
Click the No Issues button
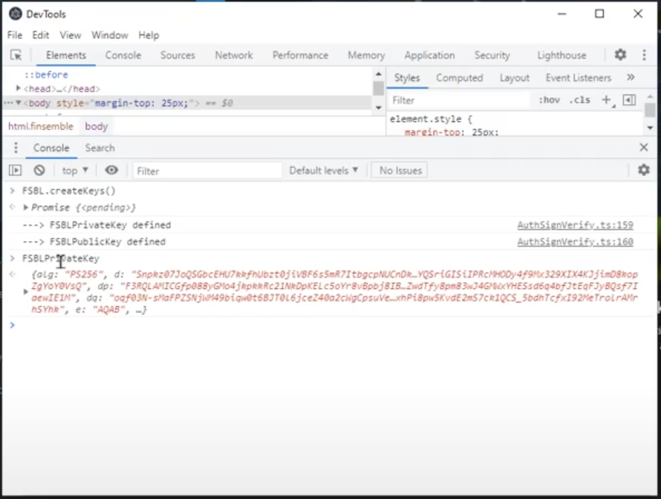[400, 170]
